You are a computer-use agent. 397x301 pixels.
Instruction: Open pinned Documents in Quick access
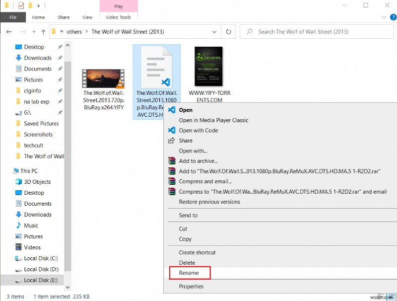pos(38,69)
